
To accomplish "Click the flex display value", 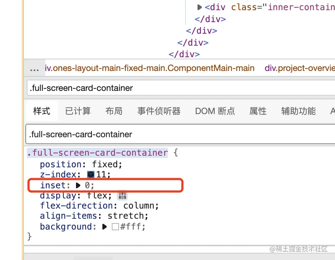I will 97,196.
